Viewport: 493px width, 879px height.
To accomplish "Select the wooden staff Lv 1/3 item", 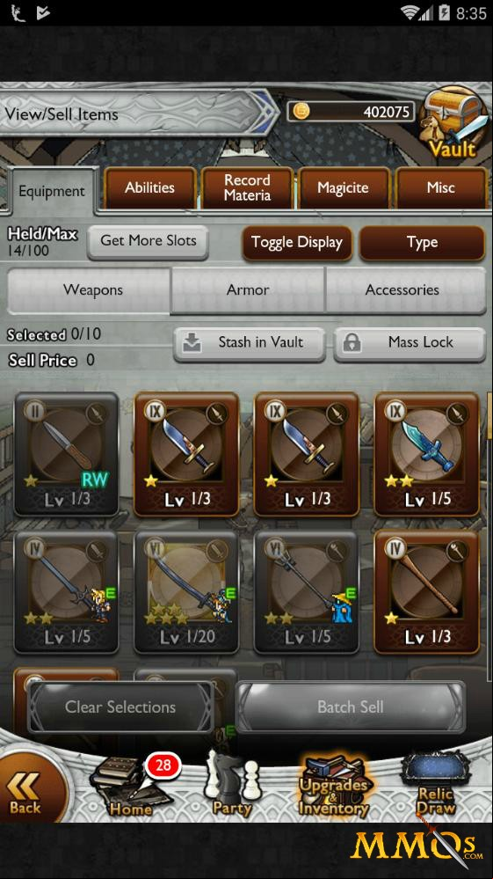I will click(x=426, y=592).
